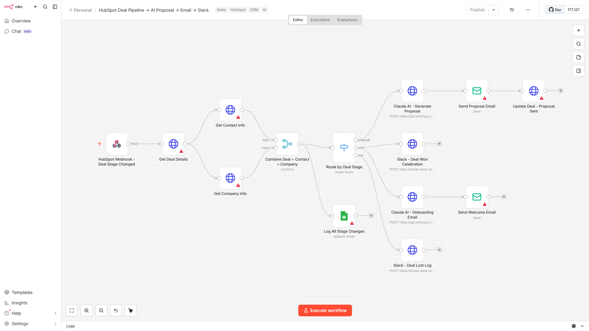Select the zoom out icon
Viewport: 589px width, 331px height.
coord(101,310)
